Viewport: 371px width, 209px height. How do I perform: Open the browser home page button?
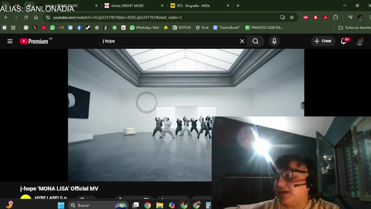[x=36, y=17]
